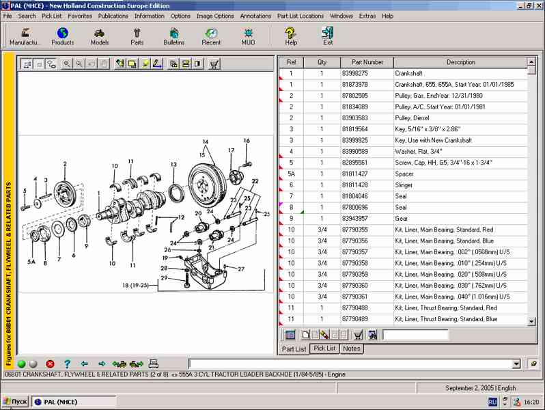Switch to the Pick List tab
Screen dimensions: 545x410
click(324, 348)
